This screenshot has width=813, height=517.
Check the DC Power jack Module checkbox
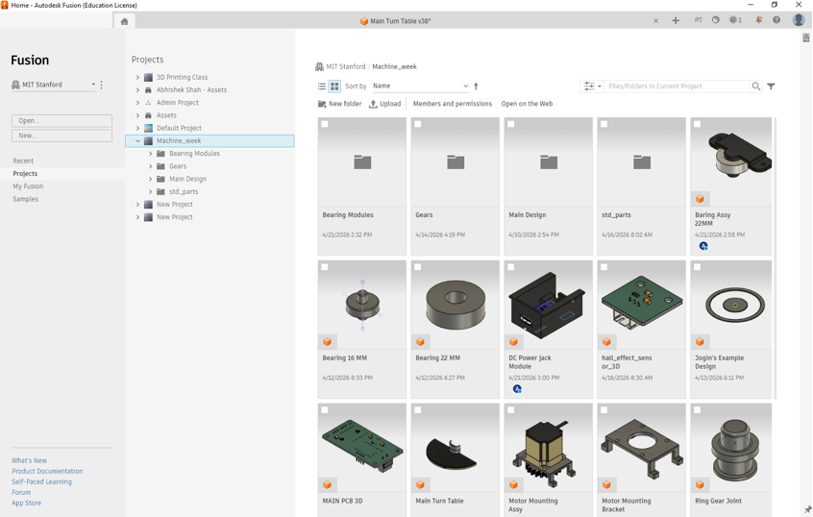tap(510, 267)
